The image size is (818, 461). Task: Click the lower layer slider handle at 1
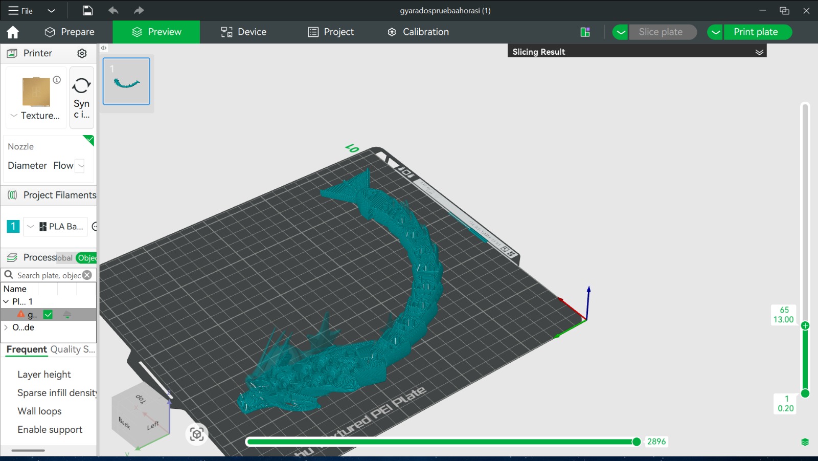(x=805, y=393)
